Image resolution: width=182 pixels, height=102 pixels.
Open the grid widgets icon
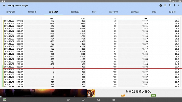[x=165, y=6]
